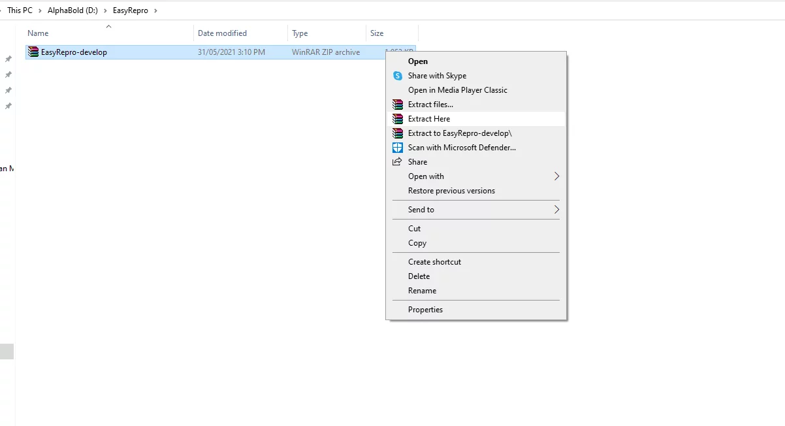Click the Share arrow icon in the menu
The width and height of the screenshot is (785, 426).
pyautogui.click(x=397, y=162)
